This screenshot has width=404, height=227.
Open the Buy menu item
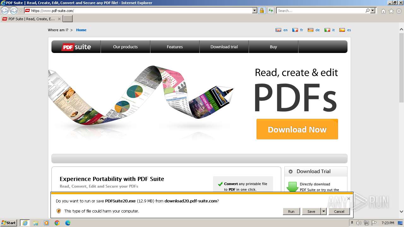(x=273, y=47)
